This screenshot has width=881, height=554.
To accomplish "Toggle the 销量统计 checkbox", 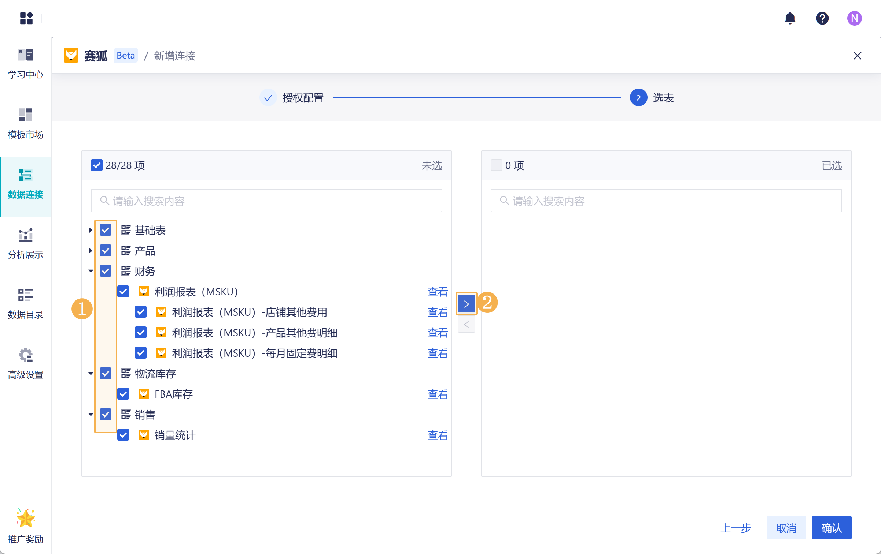I will (124, 435).
